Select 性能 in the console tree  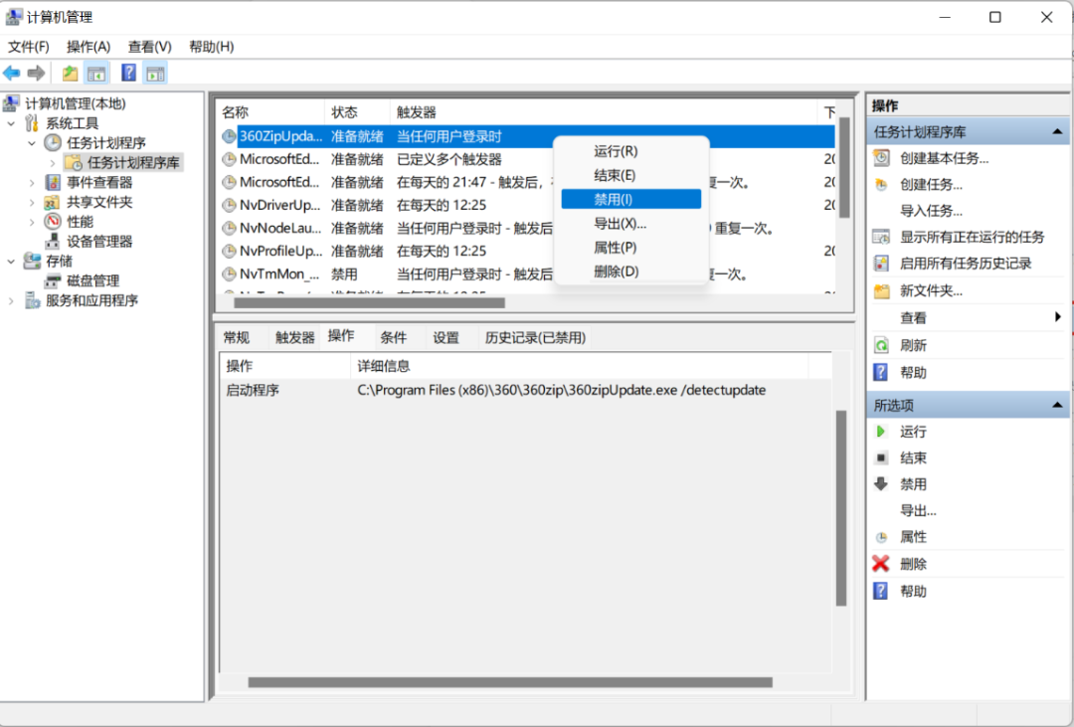pyautogui.click(x=80, y=222)
